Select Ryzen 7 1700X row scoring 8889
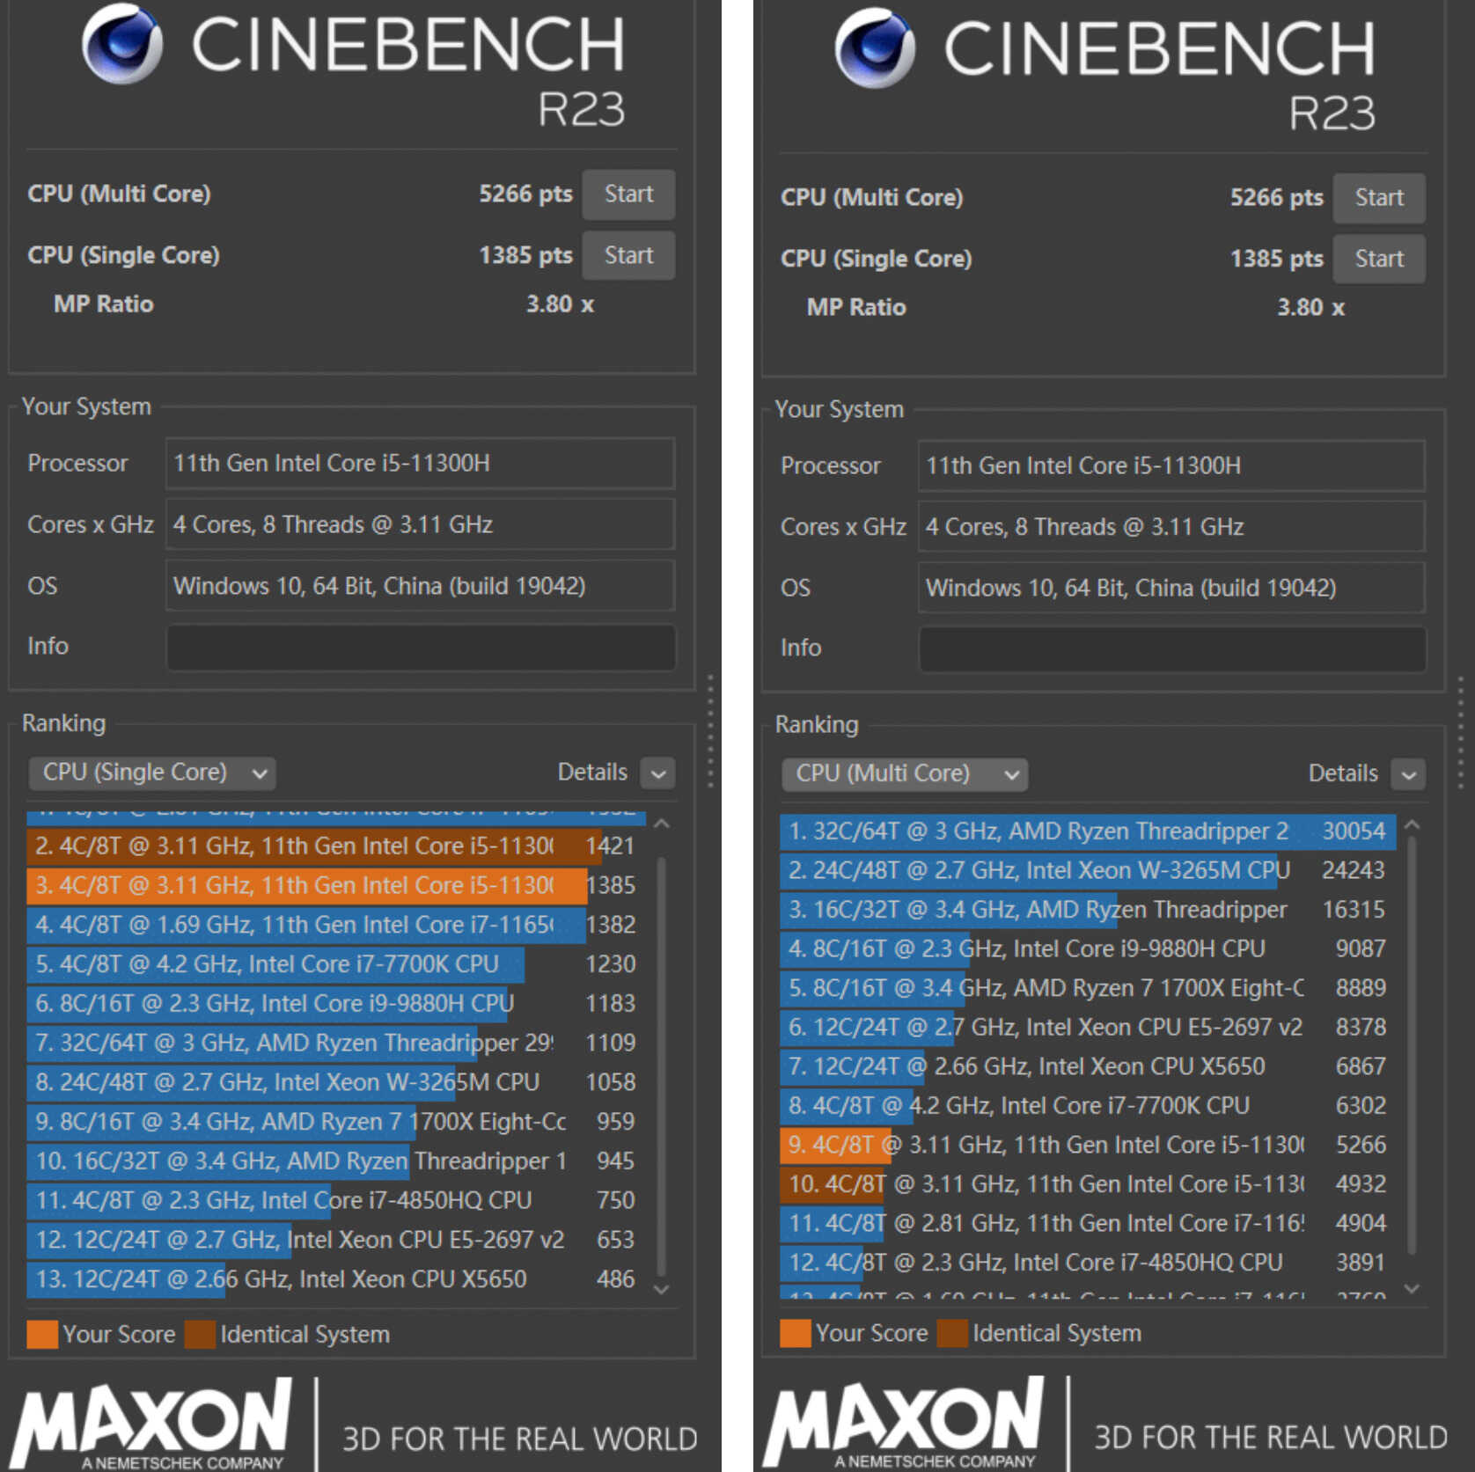Viewport: 1475px width, 1472px height. [x=1088, y=989]
